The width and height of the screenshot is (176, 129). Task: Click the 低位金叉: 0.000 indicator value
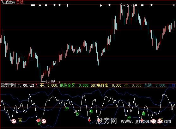click(x=74, y=85)
